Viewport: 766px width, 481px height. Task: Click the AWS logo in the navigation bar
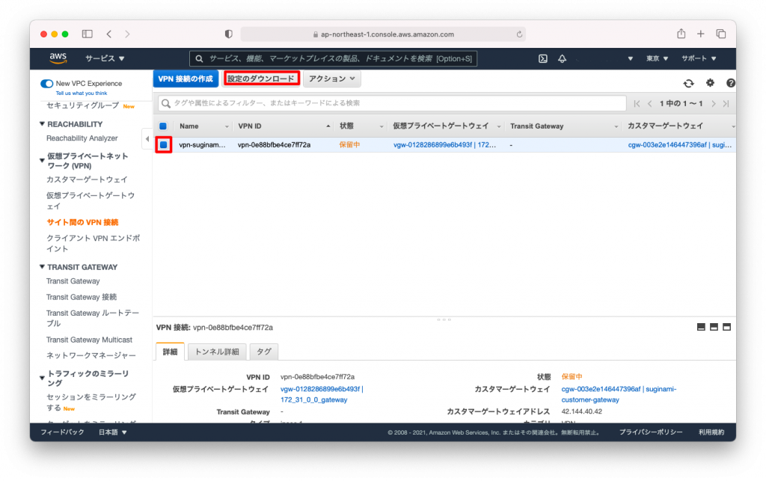58,58
